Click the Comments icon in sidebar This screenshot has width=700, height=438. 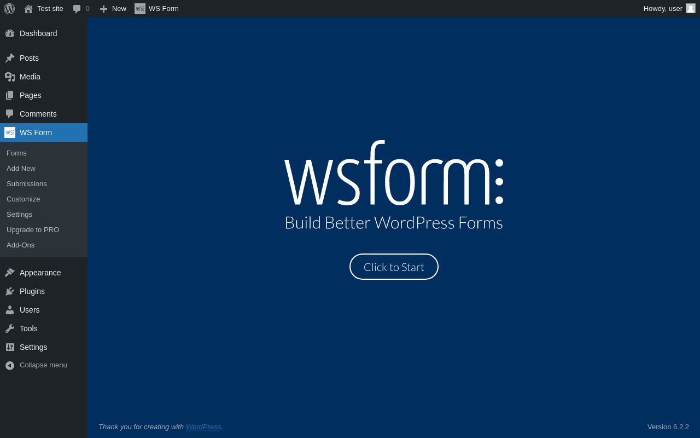[x=10, y=114]
